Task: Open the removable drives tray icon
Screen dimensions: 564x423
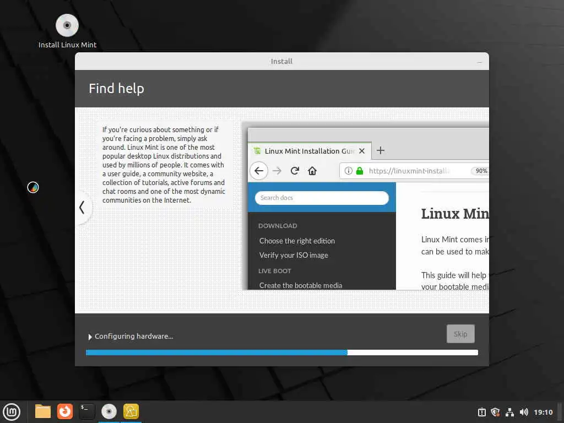Action: [481, 412]
